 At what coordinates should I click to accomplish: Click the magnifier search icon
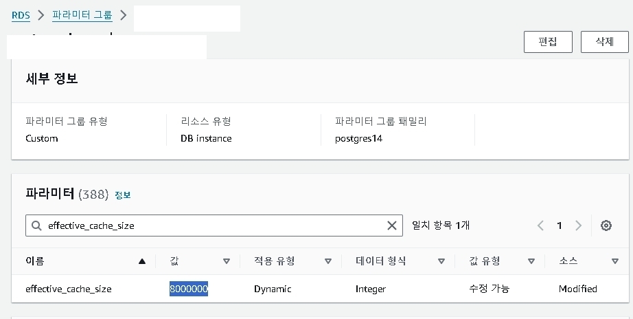[36, 225]
